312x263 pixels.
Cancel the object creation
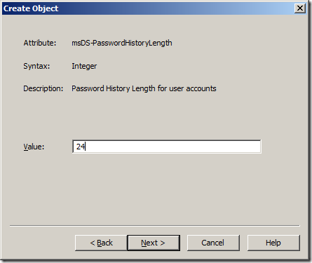click(213, 243)
